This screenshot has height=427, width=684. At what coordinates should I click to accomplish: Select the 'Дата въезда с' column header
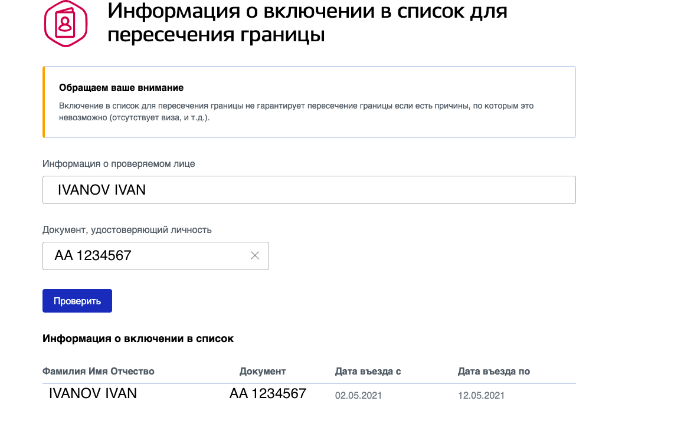click(368, 372)
